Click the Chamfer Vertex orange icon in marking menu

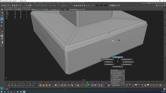click(x=123, y=62)
